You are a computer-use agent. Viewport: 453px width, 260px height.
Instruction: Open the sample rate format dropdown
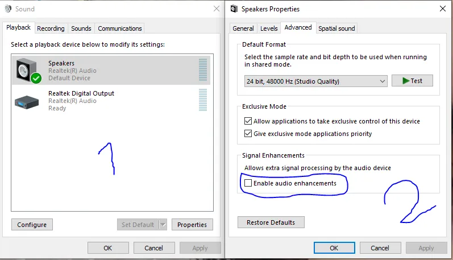381,81
